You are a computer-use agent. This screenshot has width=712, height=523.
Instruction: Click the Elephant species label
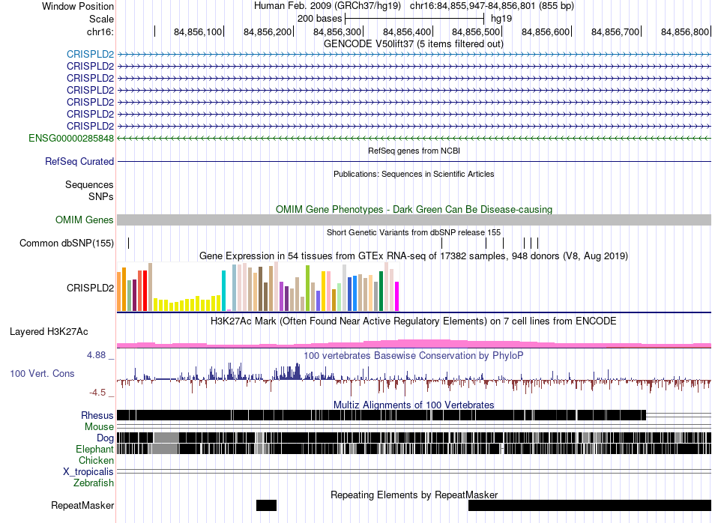(x=94, y=449)
